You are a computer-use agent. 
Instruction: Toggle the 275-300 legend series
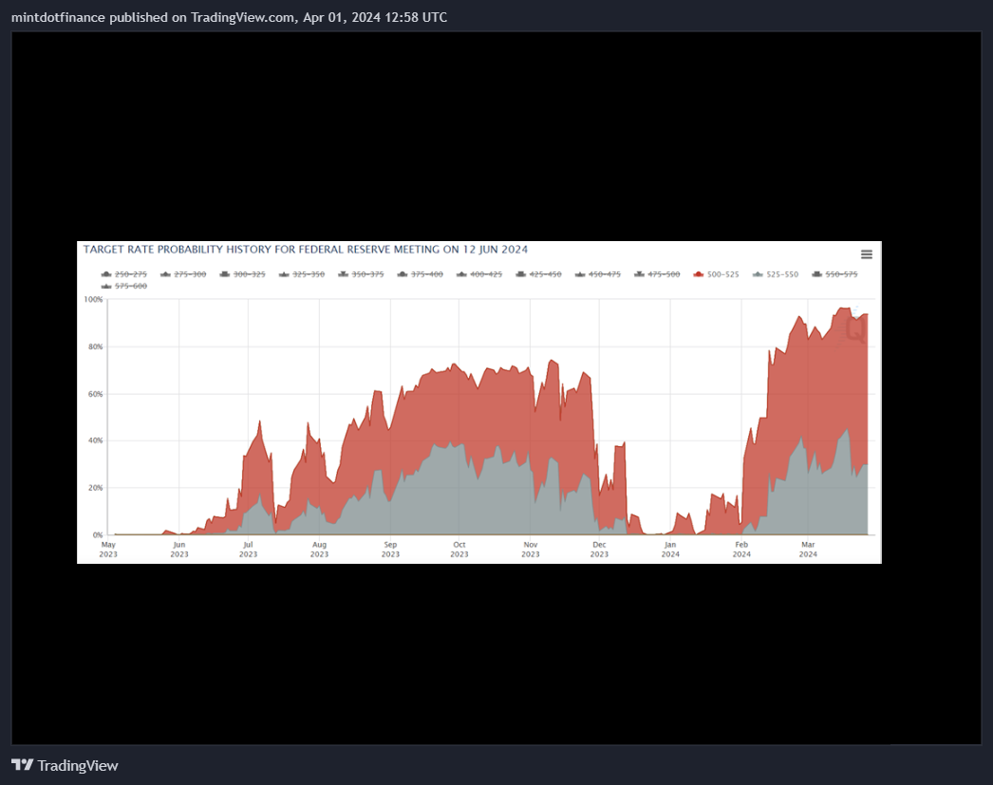tap(183, 274)
